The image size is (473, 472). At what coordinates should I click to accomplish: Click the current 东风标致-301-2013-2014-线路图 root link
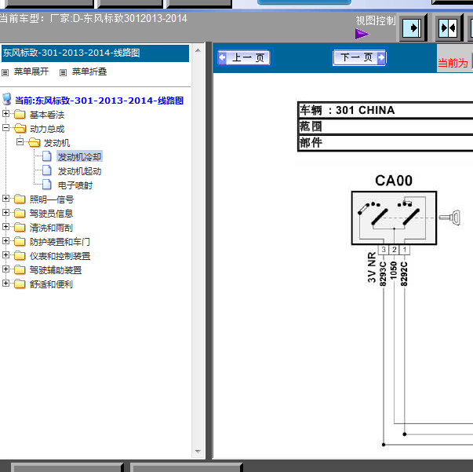point(100,101)
